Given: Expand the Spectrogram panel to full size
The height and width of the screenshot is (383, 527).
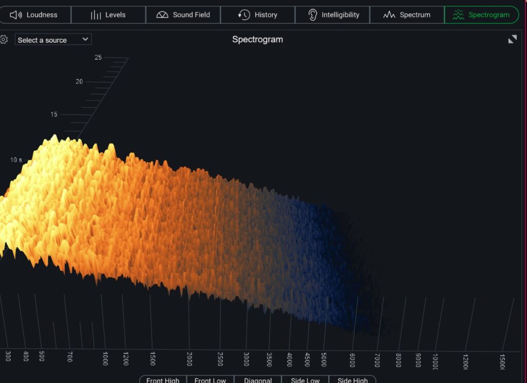Looking at the screenshot, I should coord(512,40).
